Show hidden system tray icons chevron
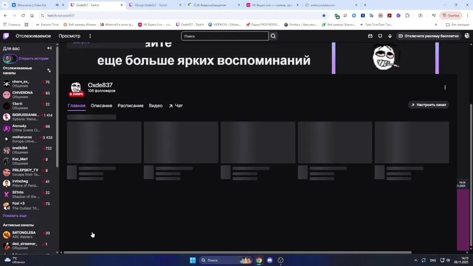Image resolution: width=473 pixels, height=266 pixels. click(x=416, y=260)
